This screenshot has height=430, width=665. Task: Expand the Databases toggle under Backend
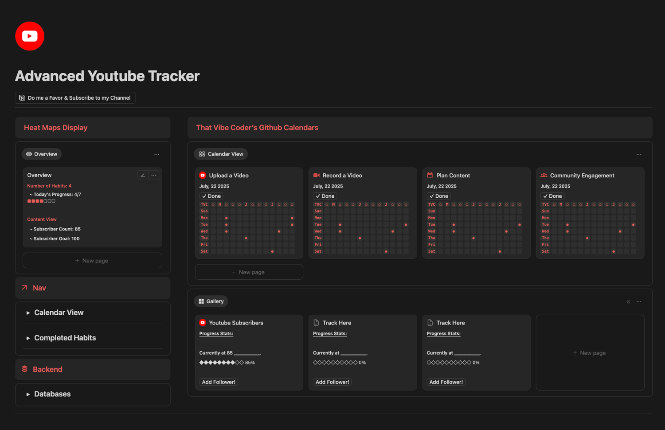28,394
